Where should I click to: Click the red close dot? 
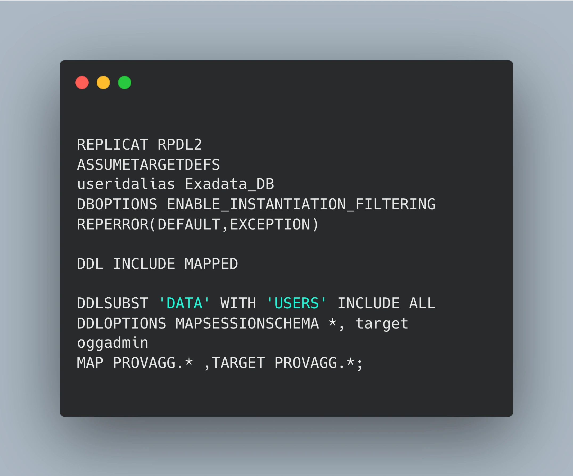tap(82, 83)
